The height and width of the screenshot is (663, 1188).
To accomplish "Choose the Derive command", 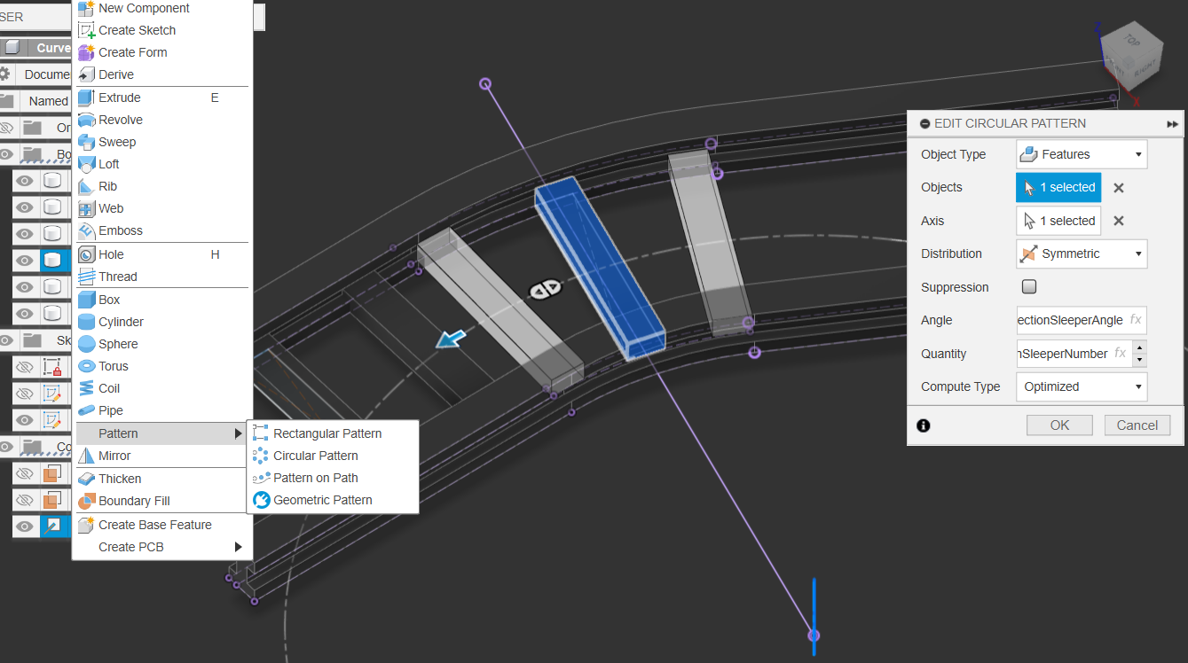I will tap(116, 74).
